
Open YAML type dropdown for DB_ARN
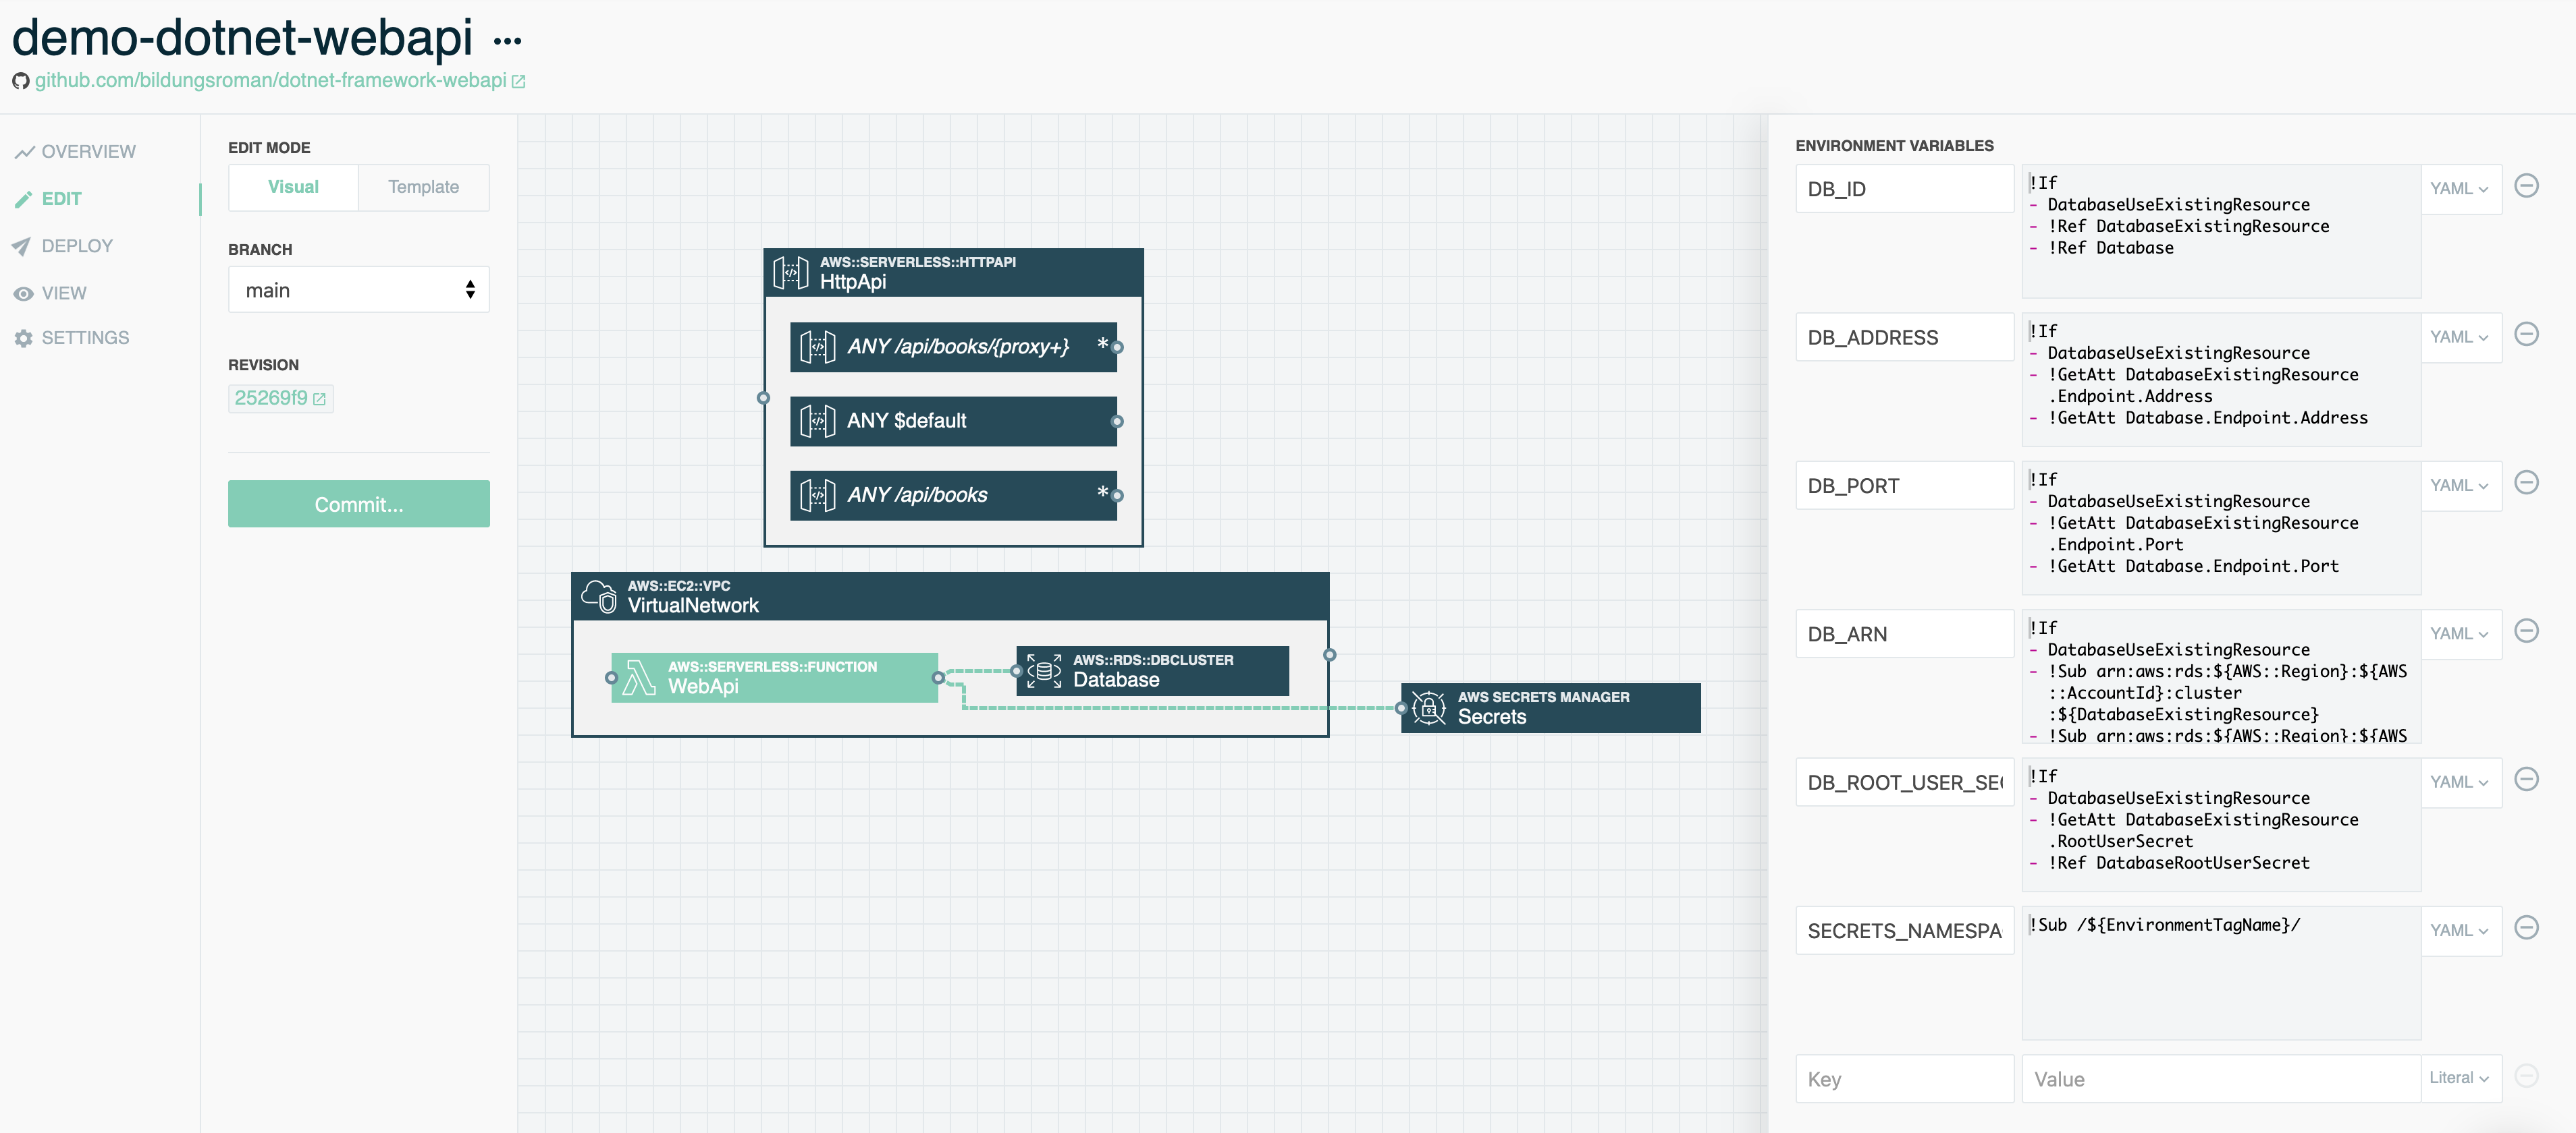pos(2460,635)
